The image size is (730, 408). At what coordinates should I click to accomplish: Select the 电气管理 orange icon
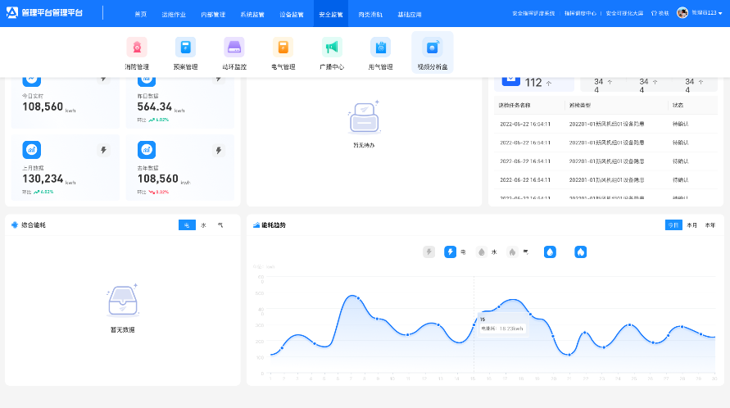tap(283, 48)
